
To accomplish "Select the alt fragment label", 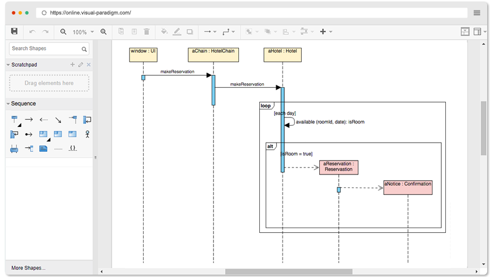I will (x=271, y=147).
